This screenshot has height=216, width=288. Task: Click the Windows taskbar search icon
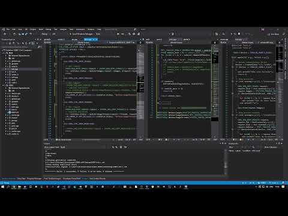click(x=8, y=187)
